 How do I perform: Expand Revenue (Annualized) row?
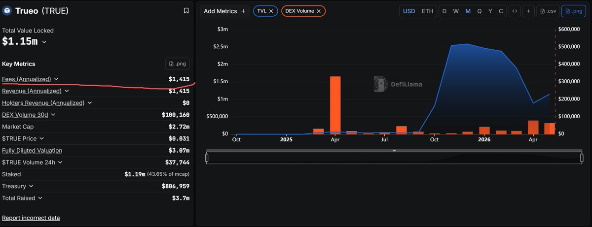point(67,91)
